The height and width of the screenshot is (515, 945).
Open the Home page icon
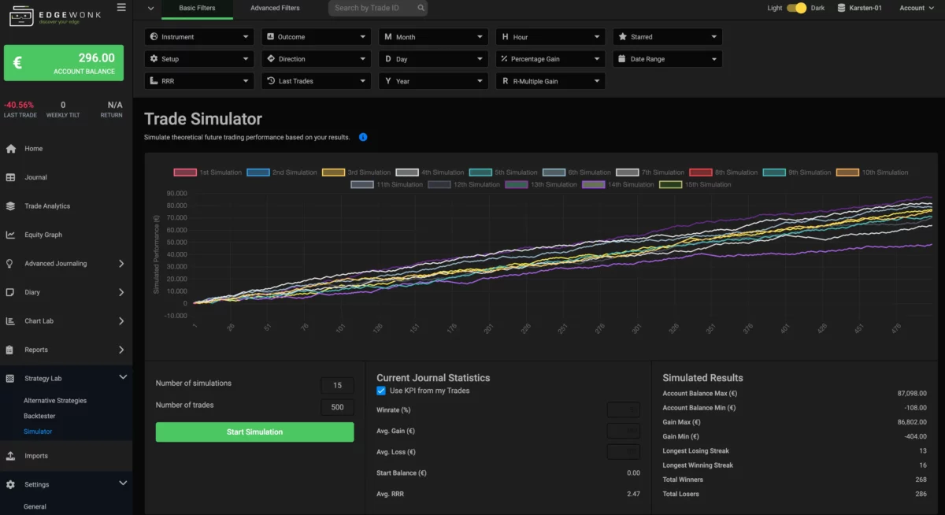coord(9,148)
